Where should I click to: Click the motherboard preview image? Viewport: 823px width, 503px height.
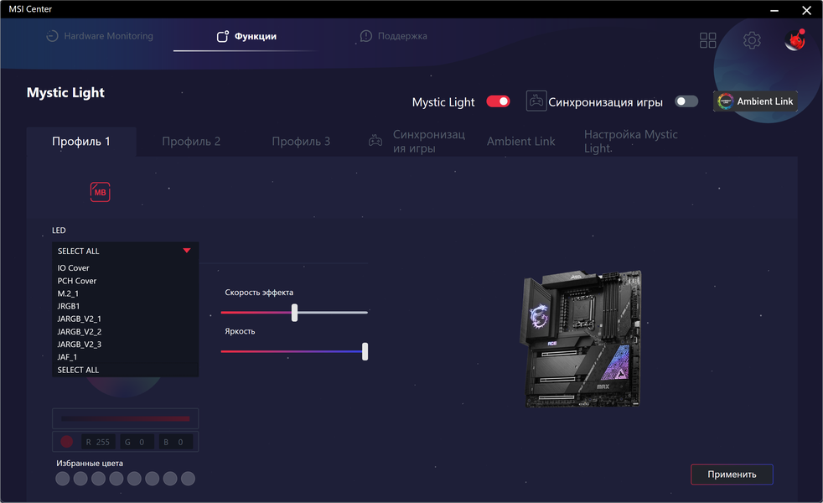[582, 339]
